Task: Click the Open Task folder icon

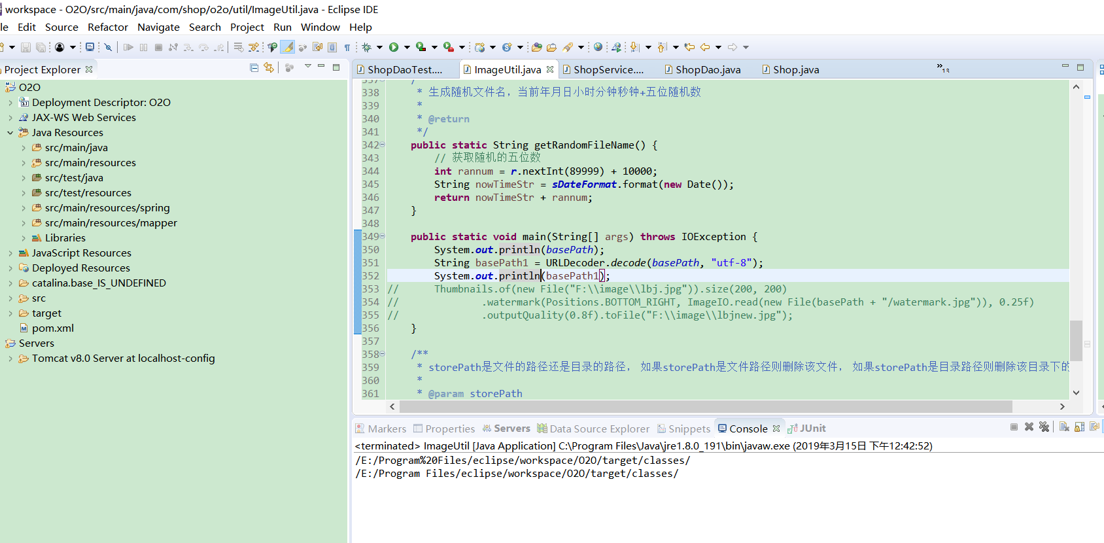Action: pos(551,47)
